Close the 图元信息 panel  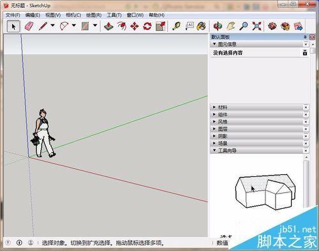(x=306, y=44)
